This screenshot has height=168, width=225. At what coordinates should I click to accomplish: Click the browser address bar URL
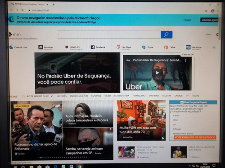click(x=40, y=10)
